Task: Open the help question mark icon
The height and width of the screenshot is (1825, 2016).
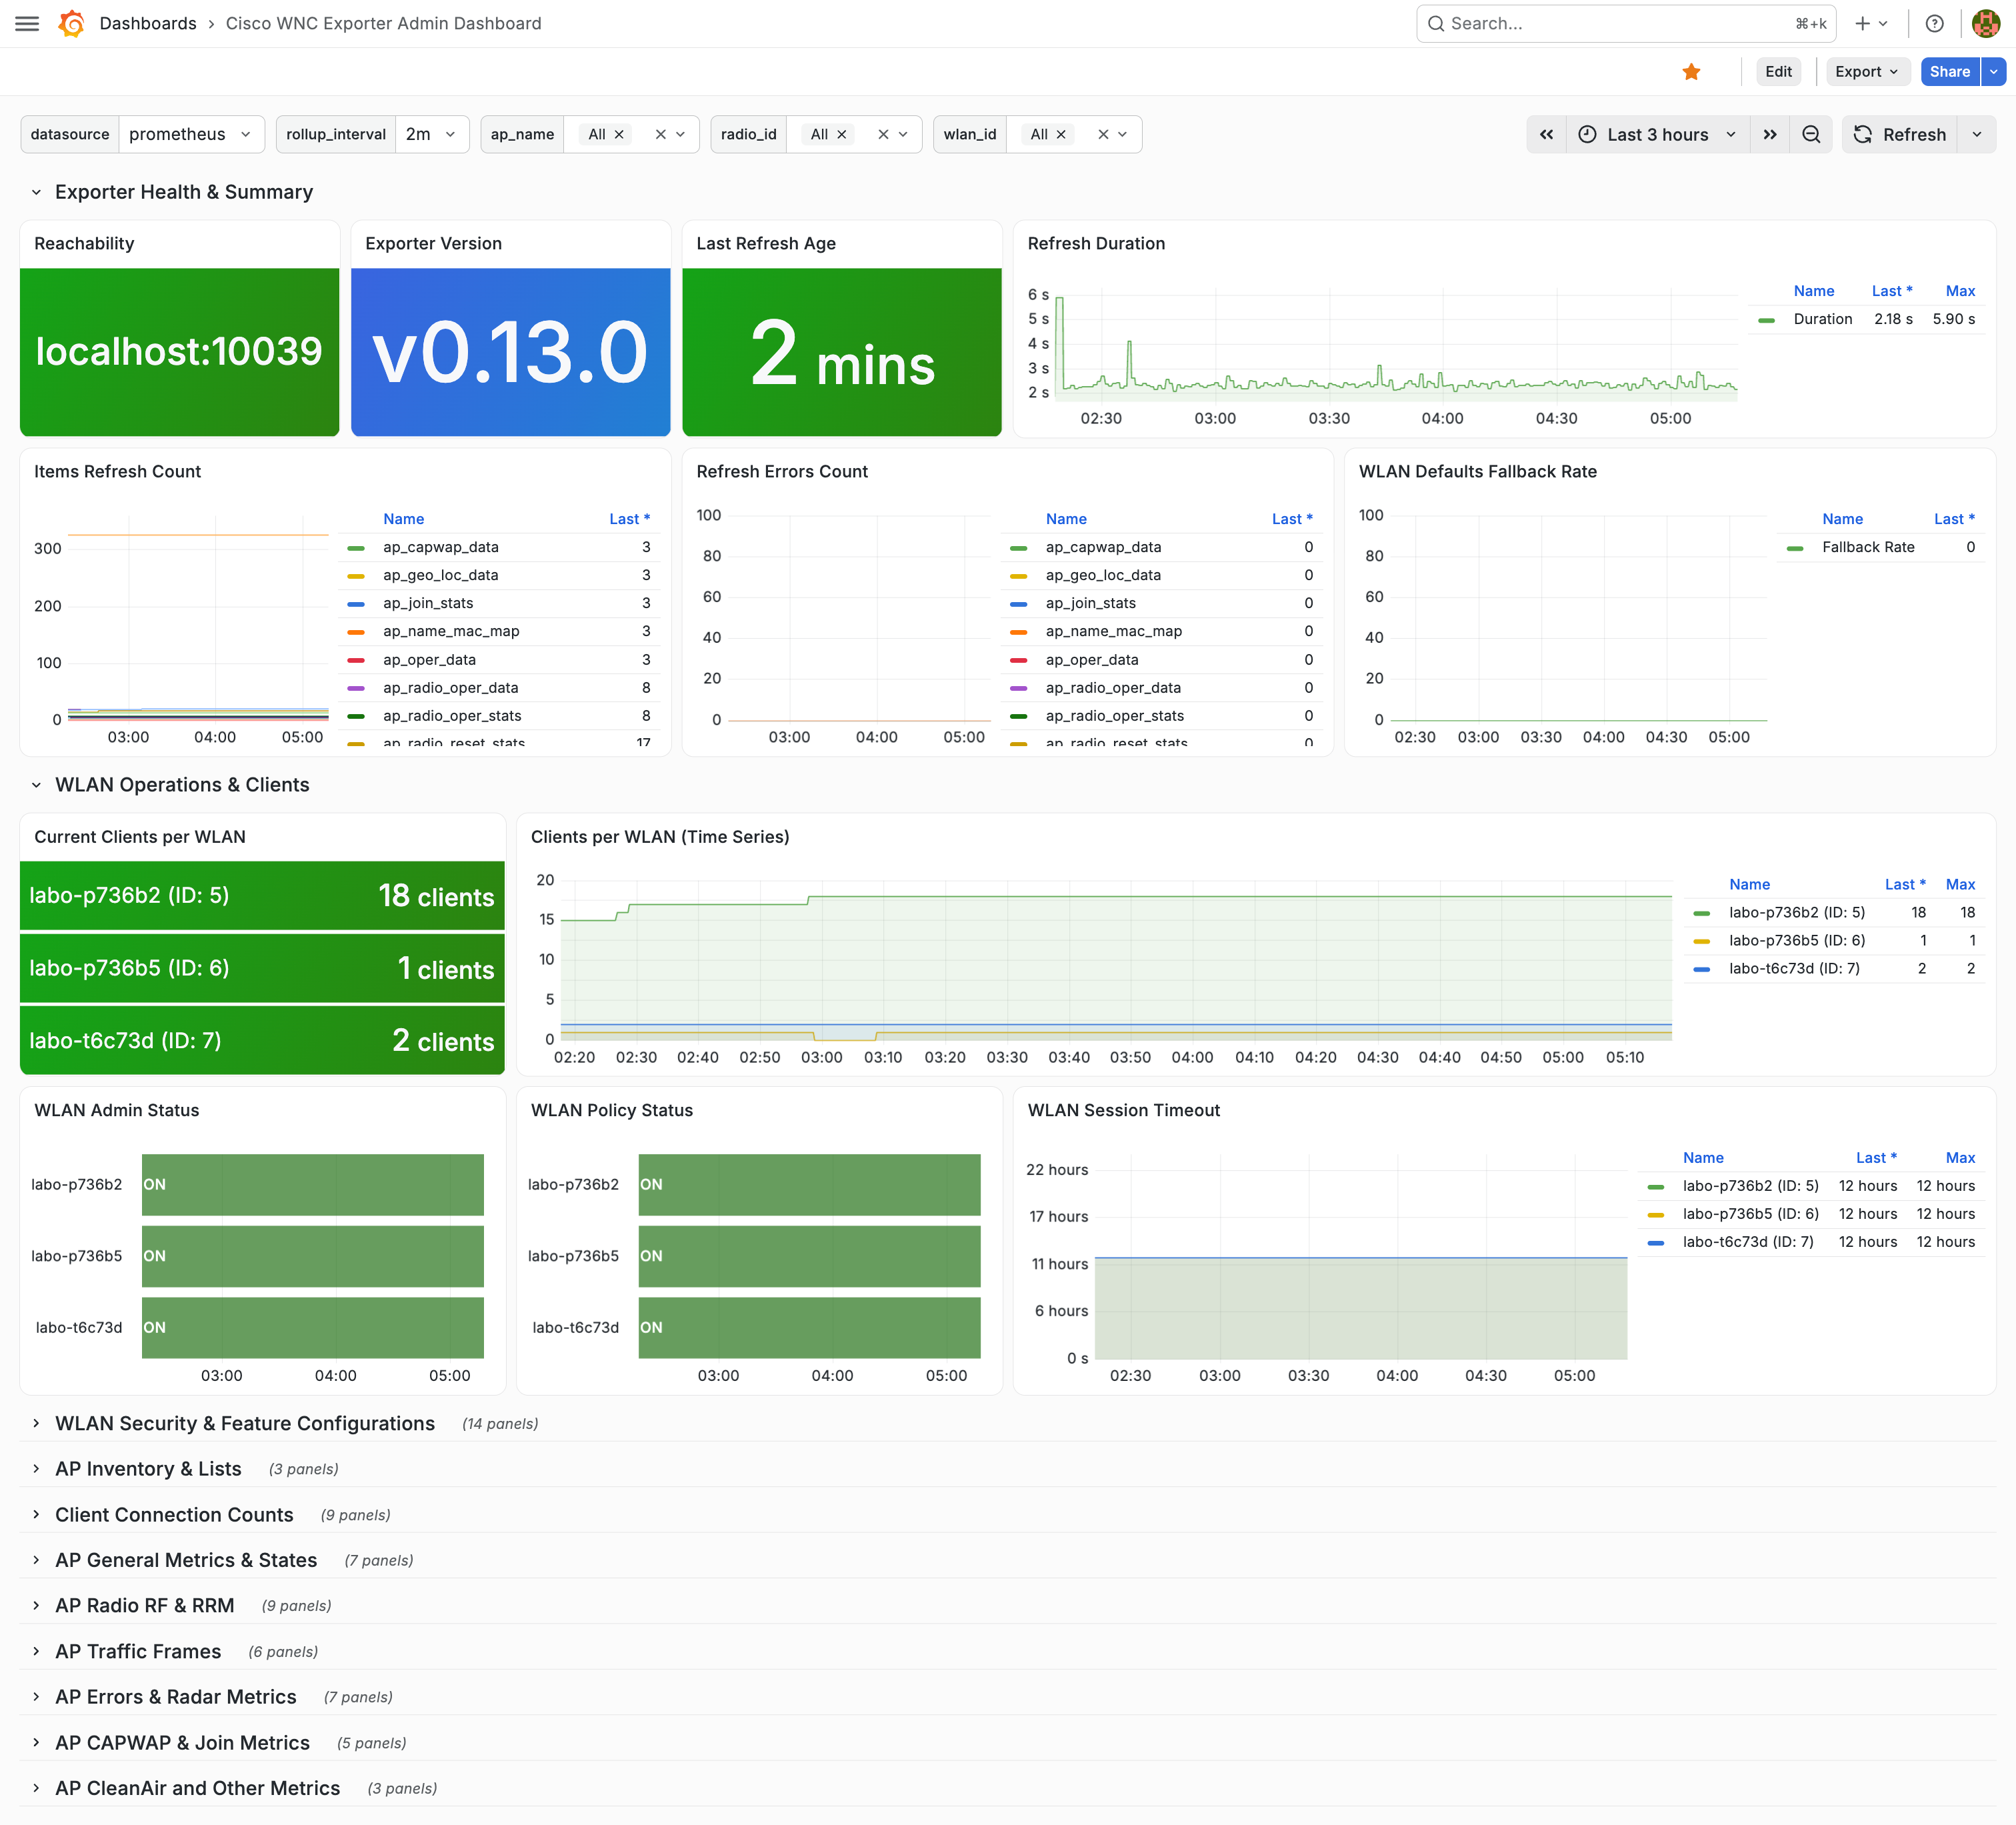Action: (1934, 23)
